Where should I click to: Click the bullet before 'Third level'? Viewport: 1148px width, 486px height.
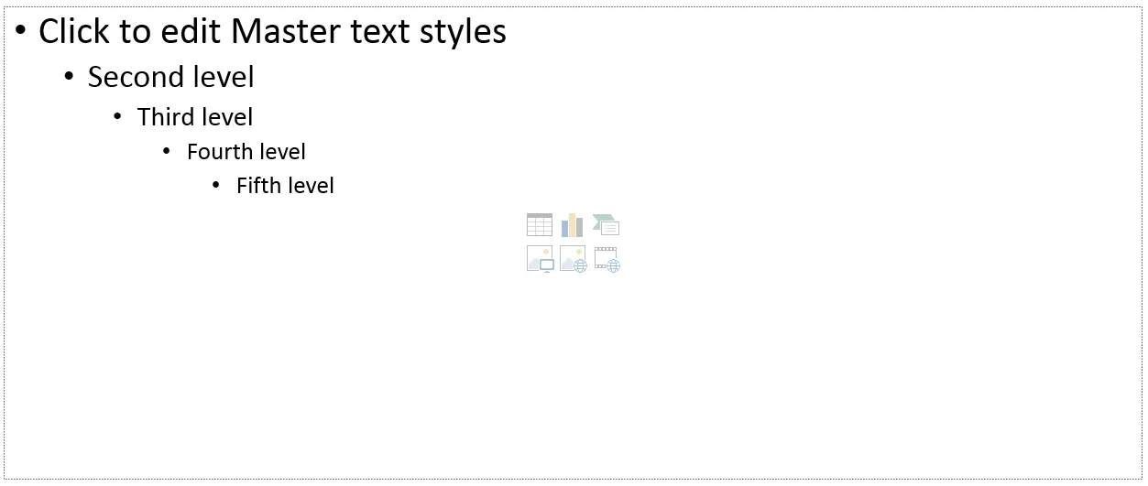[117, 116]
